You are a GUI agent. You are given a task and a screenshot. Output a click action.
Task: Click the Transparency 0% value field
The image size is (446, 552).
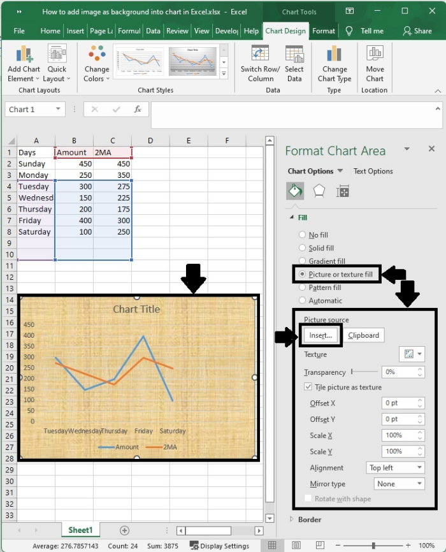click(399, 372)
